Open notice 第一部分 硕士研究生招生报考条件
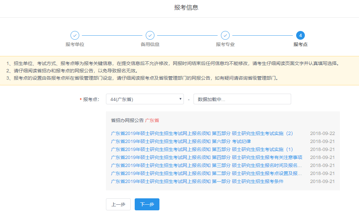Viewport: 359px width, 216px height. coord(197,181)
